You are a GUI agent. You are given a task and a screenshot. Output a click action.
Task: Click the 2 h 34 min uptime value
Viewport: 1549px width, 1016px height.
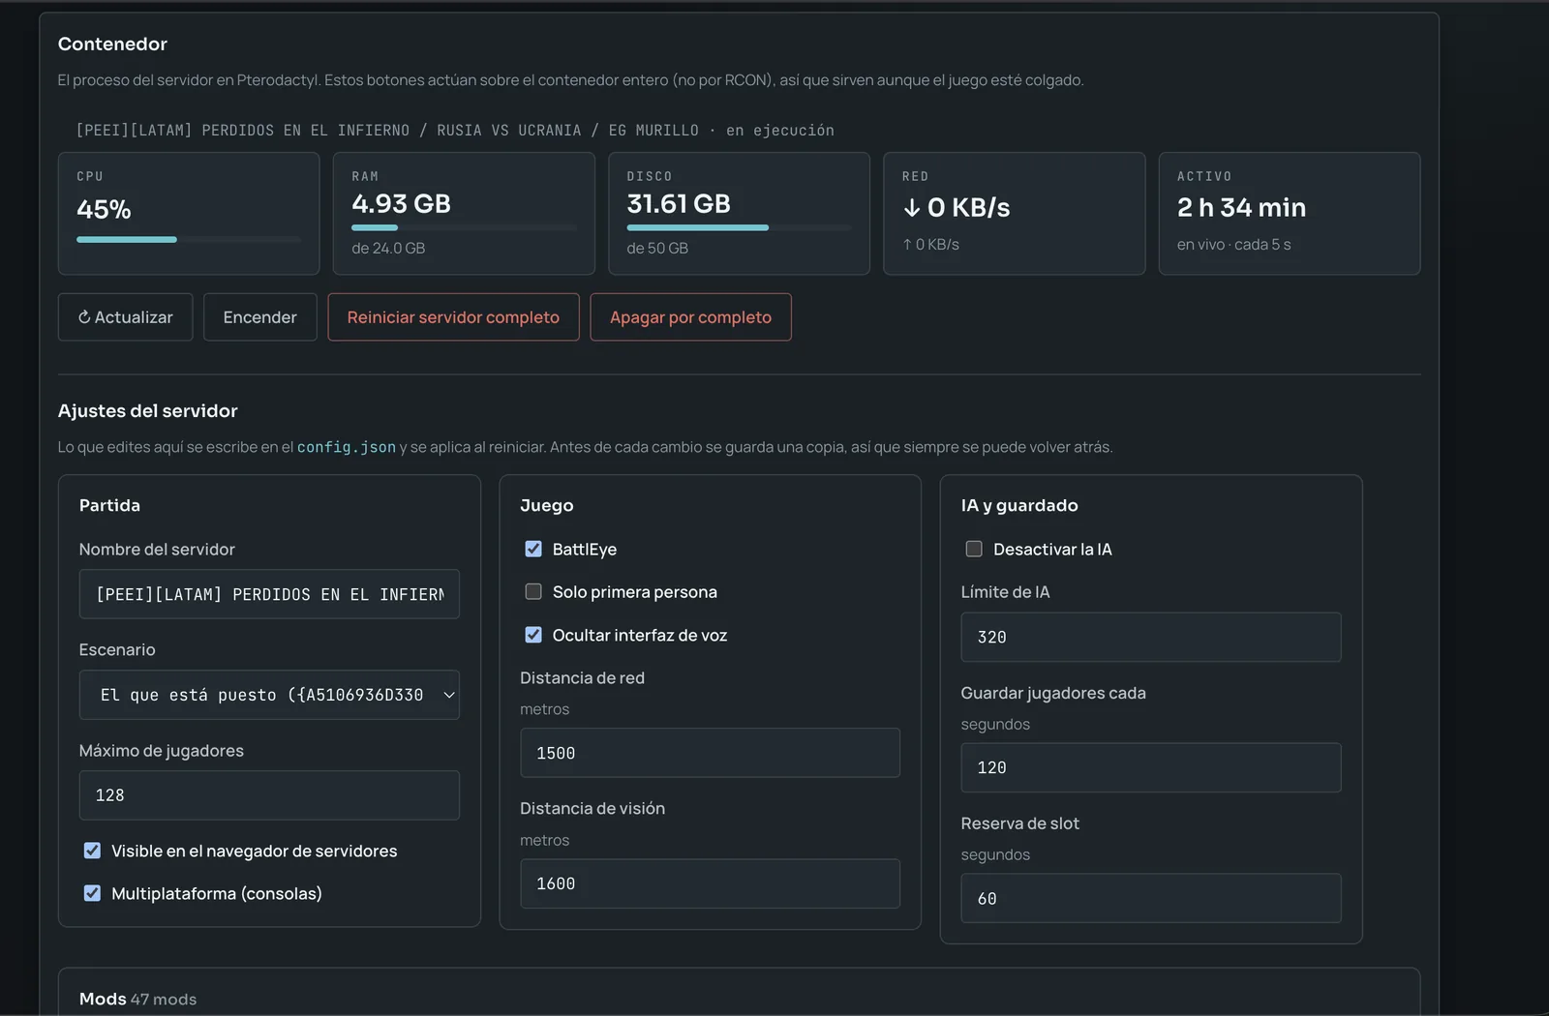click(x=1241, y=207)
